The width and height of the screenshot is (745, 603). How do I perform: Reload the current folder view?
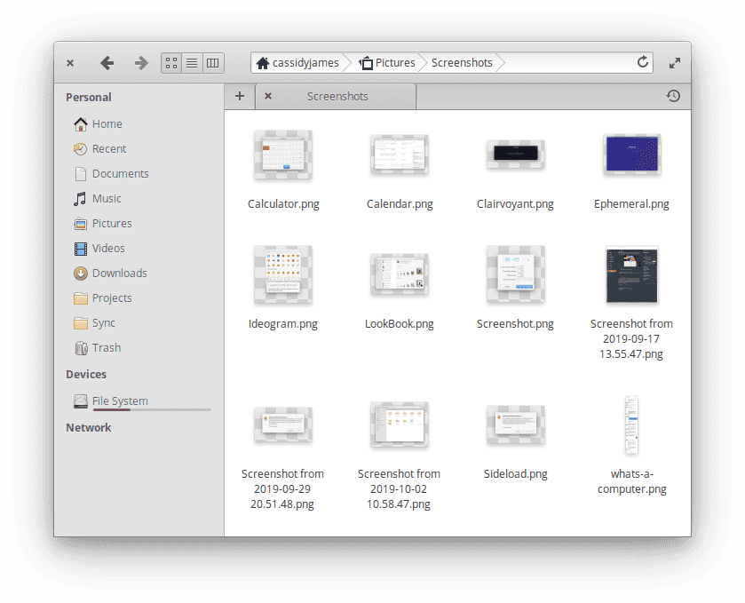[642, 62]
